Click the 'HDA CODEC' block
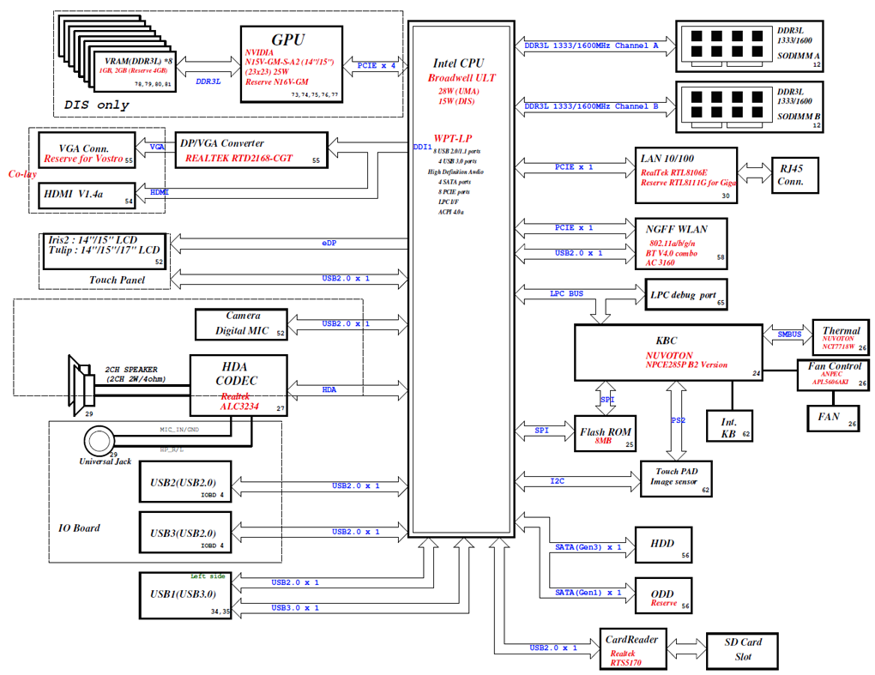Image resolution: width=875 pixels, height=675 pixels. (x=238, y=385)
